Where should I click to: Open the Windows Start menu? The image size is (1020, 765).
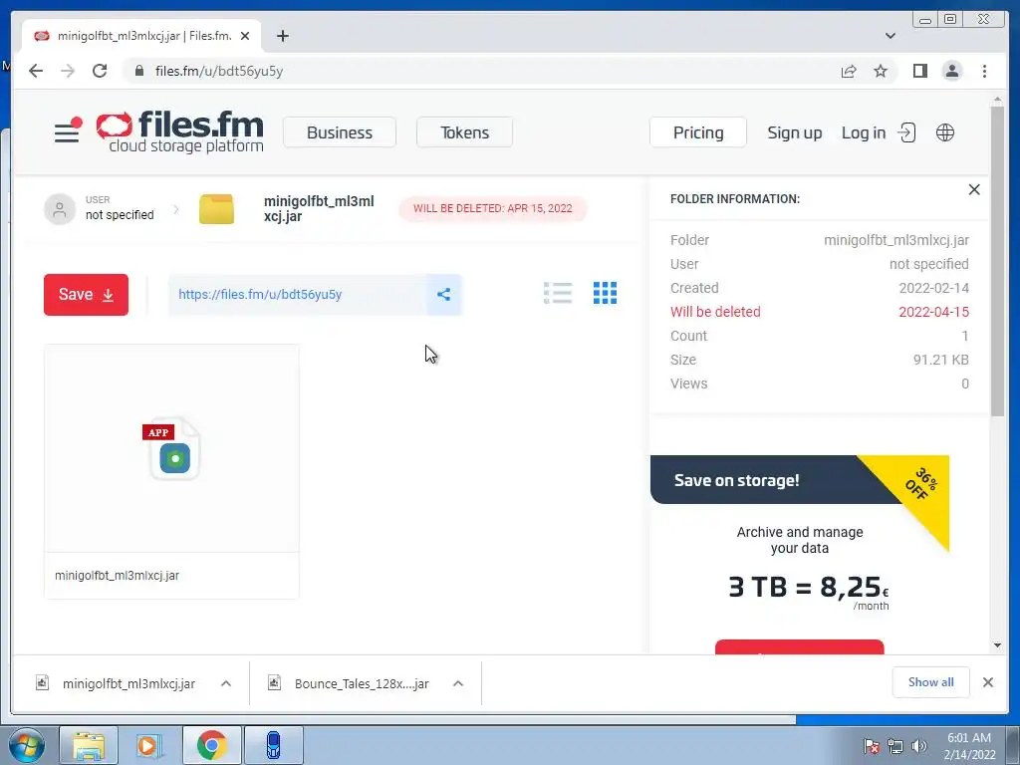[27, 745]
